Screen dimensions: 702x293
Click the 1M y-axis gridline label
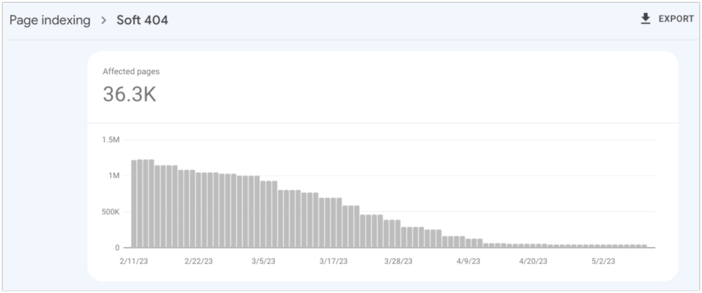(x=114, y=176)
